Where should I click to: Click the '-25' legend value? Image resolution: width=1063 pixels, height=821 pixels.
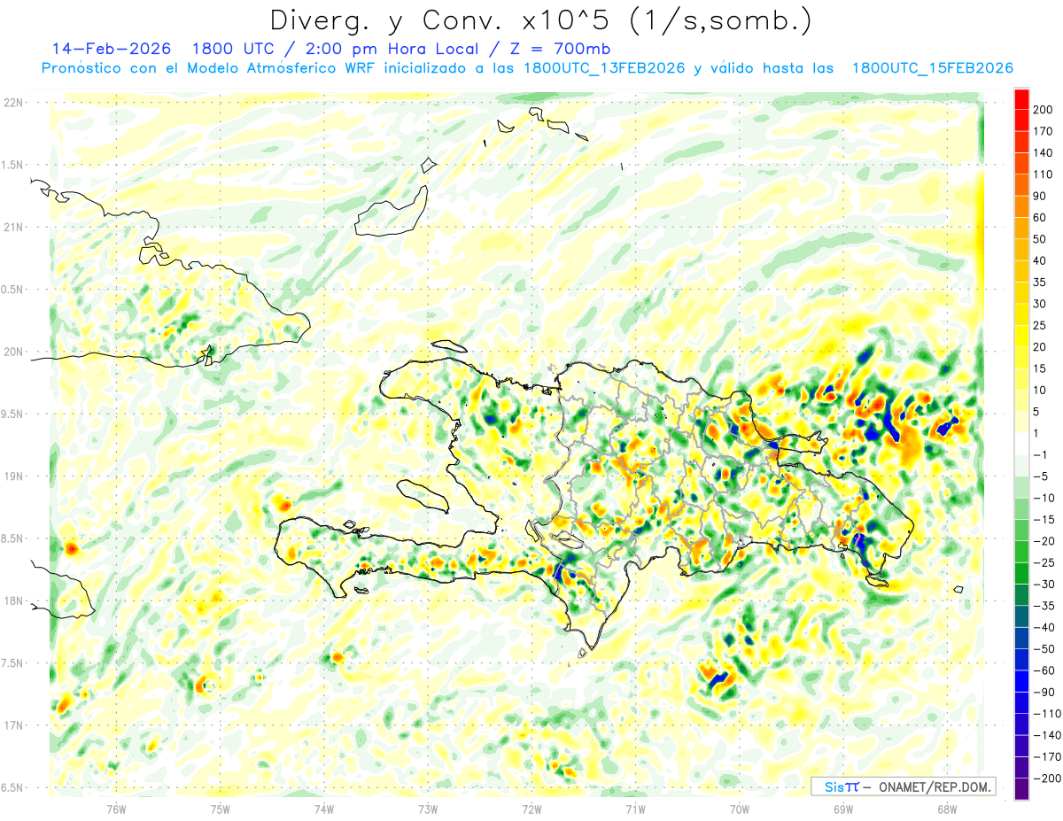[1043, 562]
